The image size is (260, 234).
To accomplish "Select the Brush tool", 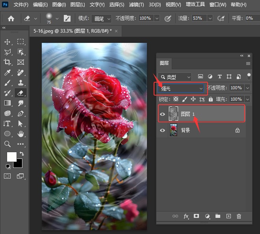I will click(x=7, y=83).
